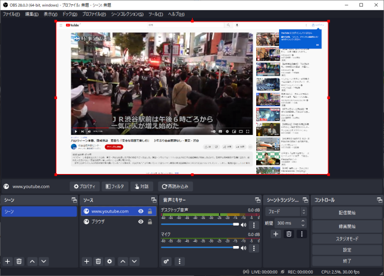
Task: Open Desktop Audio three-dots options
Action: [x=254, y=225]
